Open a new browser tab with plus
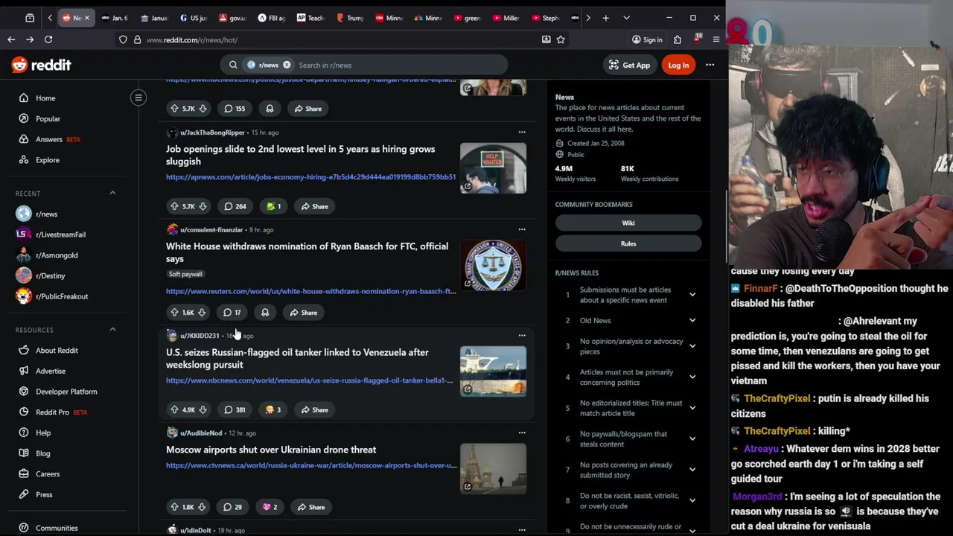 coord(605,18)
